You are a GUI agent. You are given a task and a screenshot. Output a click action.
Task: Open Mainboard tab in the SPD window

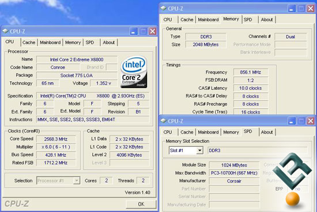tap(208, 132)
